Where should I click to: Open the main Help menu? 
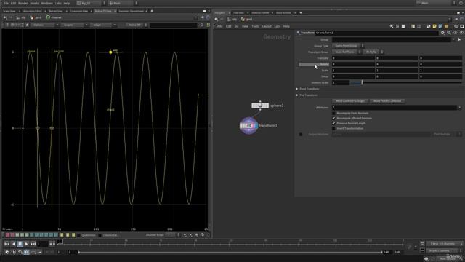tap(67, 3)
